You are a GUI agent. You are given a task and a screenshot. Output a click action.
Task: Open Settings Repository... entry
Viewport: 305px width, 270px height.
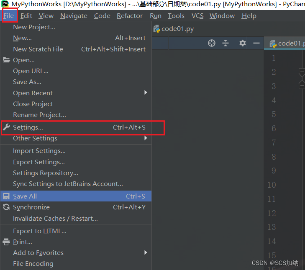click(76, 173)
